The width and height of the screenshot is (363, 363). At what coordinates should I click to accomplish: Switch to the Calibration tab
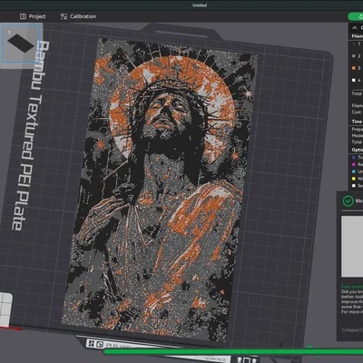pos(78,16)
